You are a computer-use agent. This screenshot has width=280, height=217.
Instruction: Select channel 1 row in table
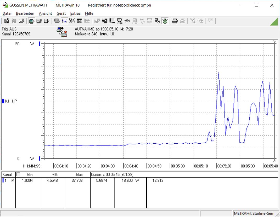click(x=140, y=180)
